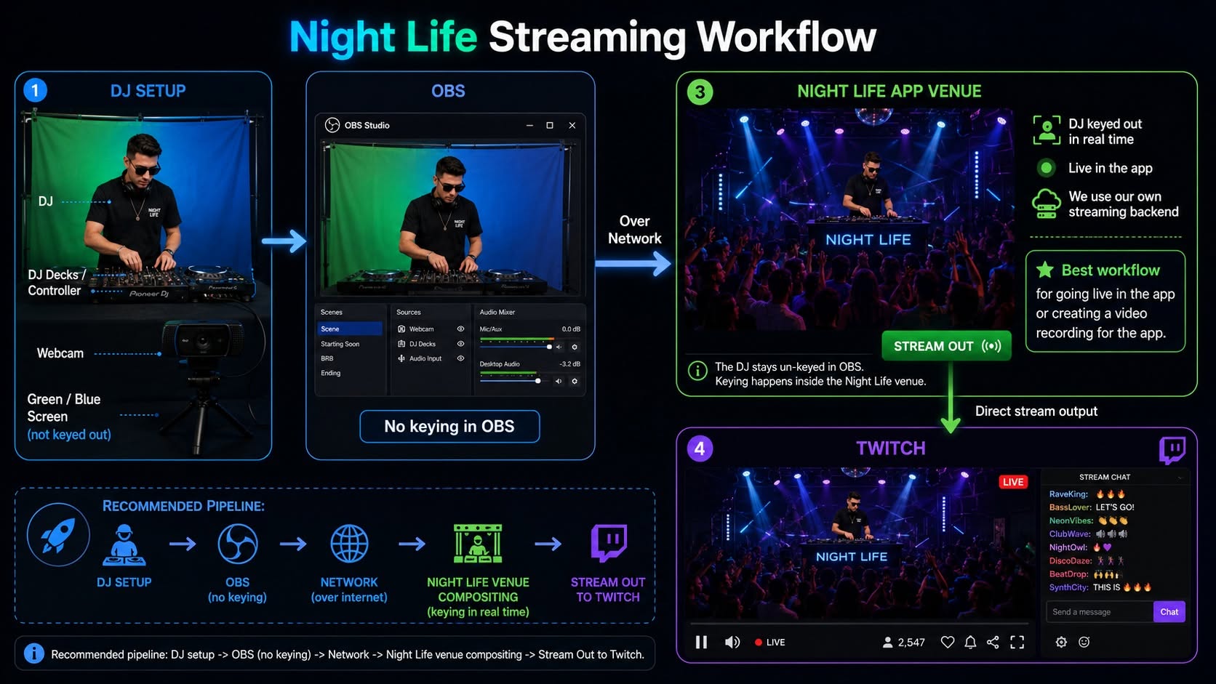Click the heart follow icon on Twitch

click(x=947, y=642)
